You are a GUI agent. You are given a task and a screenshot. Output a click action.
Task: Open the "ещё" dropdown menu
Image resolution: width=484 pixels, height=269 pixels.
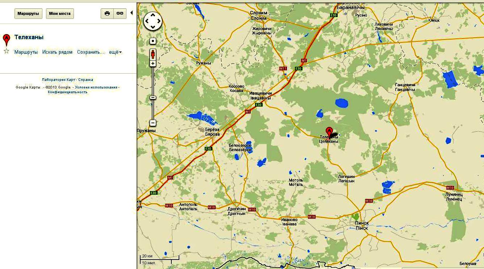[115, 52]
